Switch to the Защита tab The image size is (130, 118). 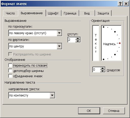coord(103,13)
